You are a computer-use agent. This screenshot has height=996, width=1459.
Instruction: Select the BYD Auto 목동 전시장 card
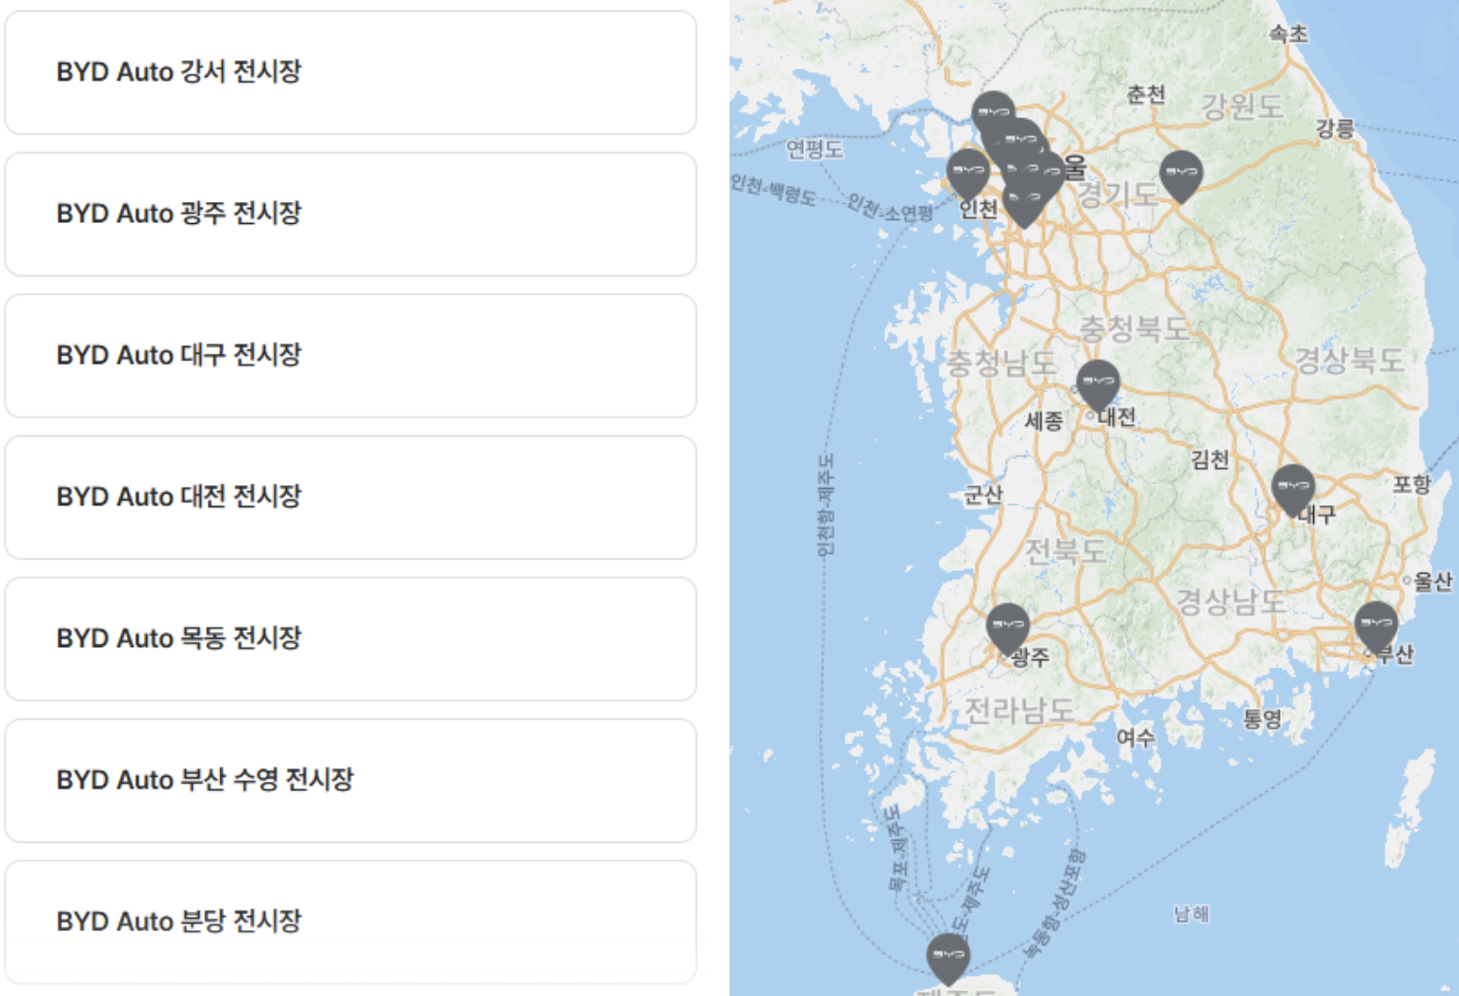click(350, 639)
